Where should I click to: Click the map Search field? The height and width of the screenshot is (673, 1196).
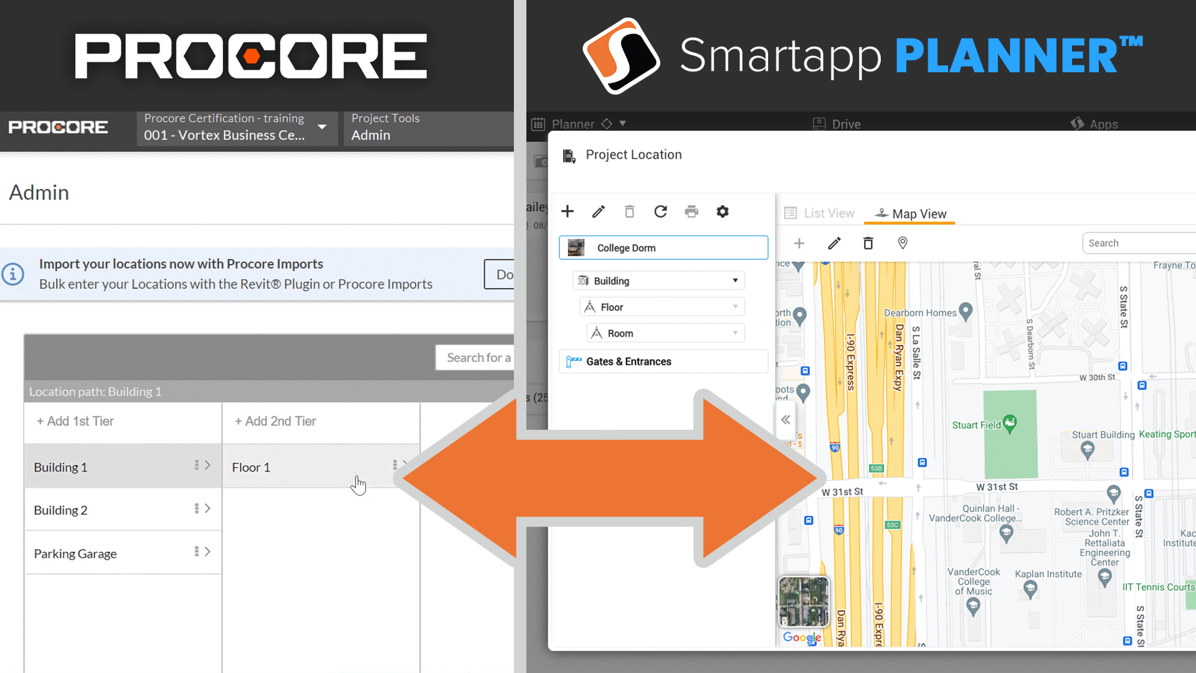point(1139,243)
